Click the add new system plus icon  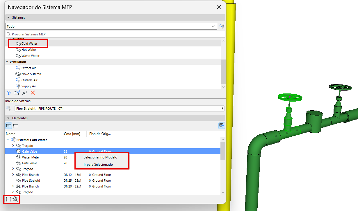[8, 93]
